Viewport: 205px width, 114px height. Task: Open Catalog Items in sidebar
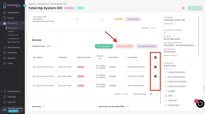pyautogui.click(x=13, y=39)
